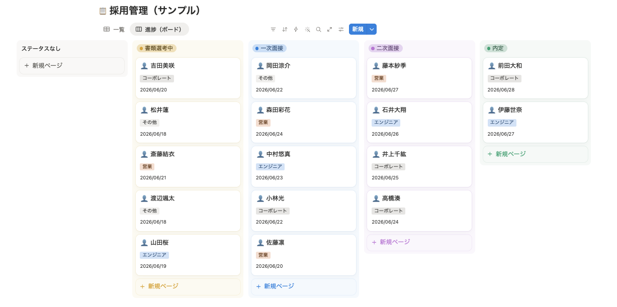Click the blue 新規 button
Screen dimensions: 617x307
coord(358,29)
